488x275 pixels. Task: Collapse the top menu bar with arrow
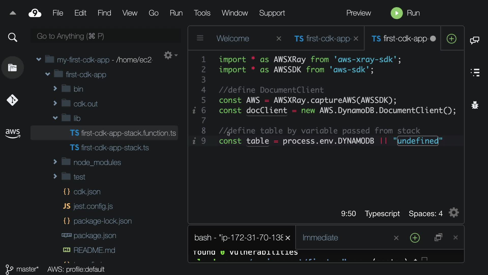click(x=13, y=13)
